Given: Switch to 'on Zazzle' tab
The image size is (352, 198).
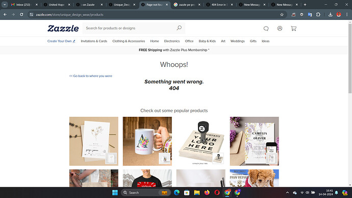Looking at the screenshot, I should coord(90,5).
